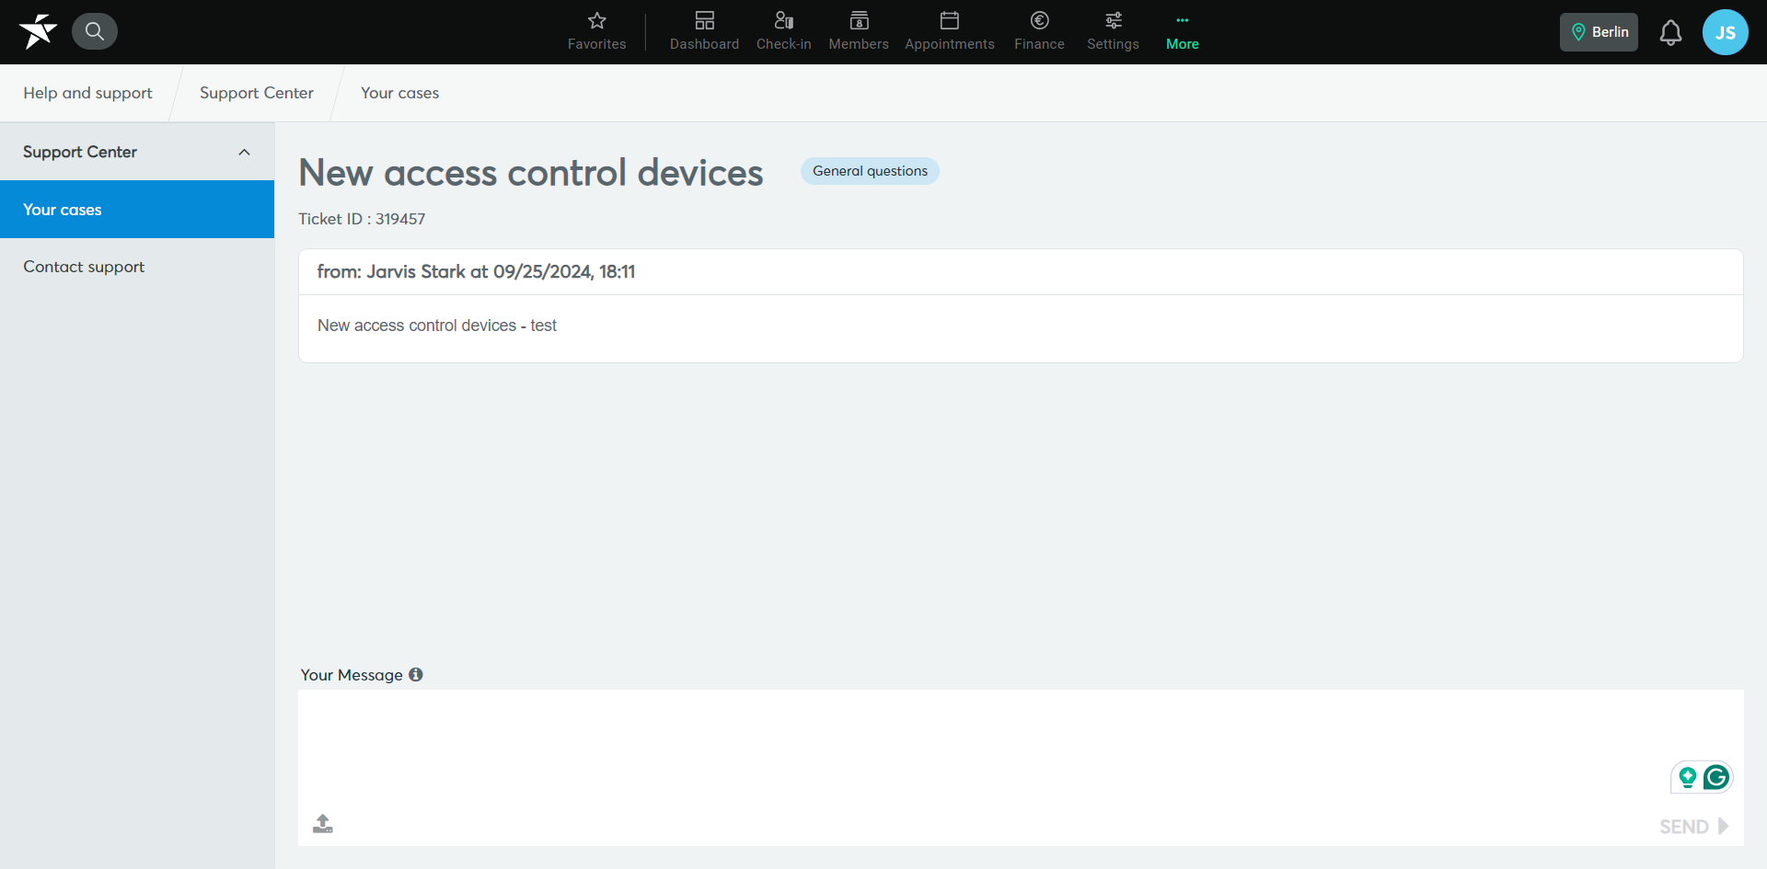Click Your cases breadcrumb
1767x869 pixels.
point(399,93)
